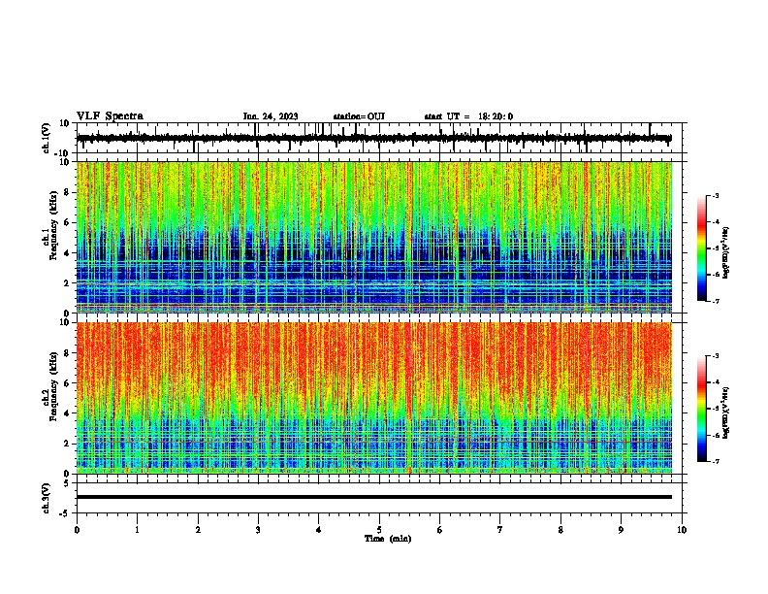Click the '-3' tick on ch.2 color bar

tap(715, 356)
